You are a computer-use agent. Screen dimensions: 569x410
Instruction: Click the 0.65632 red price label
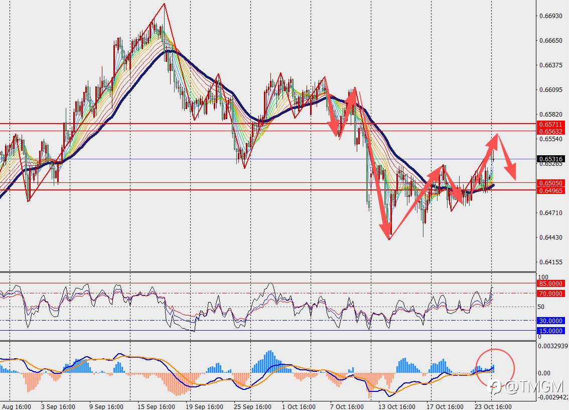point(550,131)
